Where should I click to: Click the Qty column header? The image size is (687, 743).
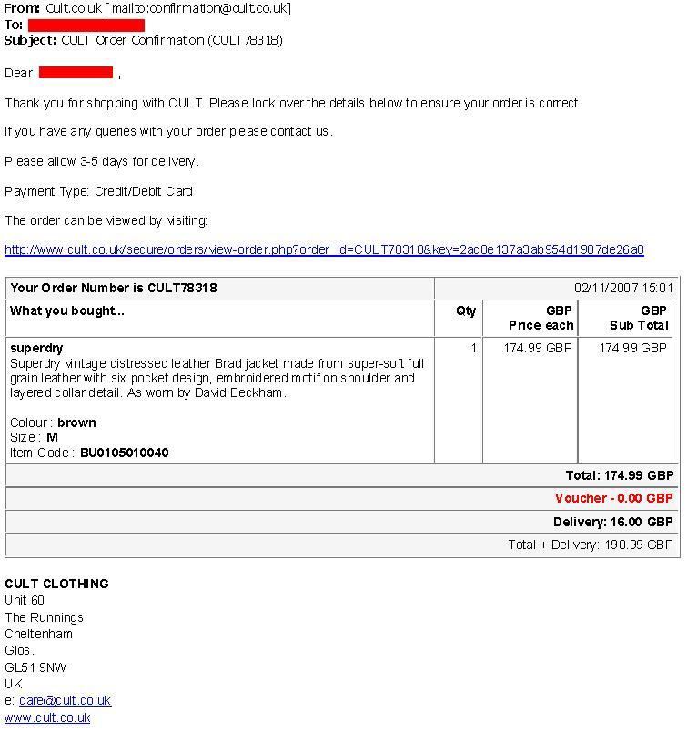465,310
